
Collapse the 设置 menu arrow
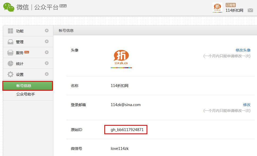[47, 74]
